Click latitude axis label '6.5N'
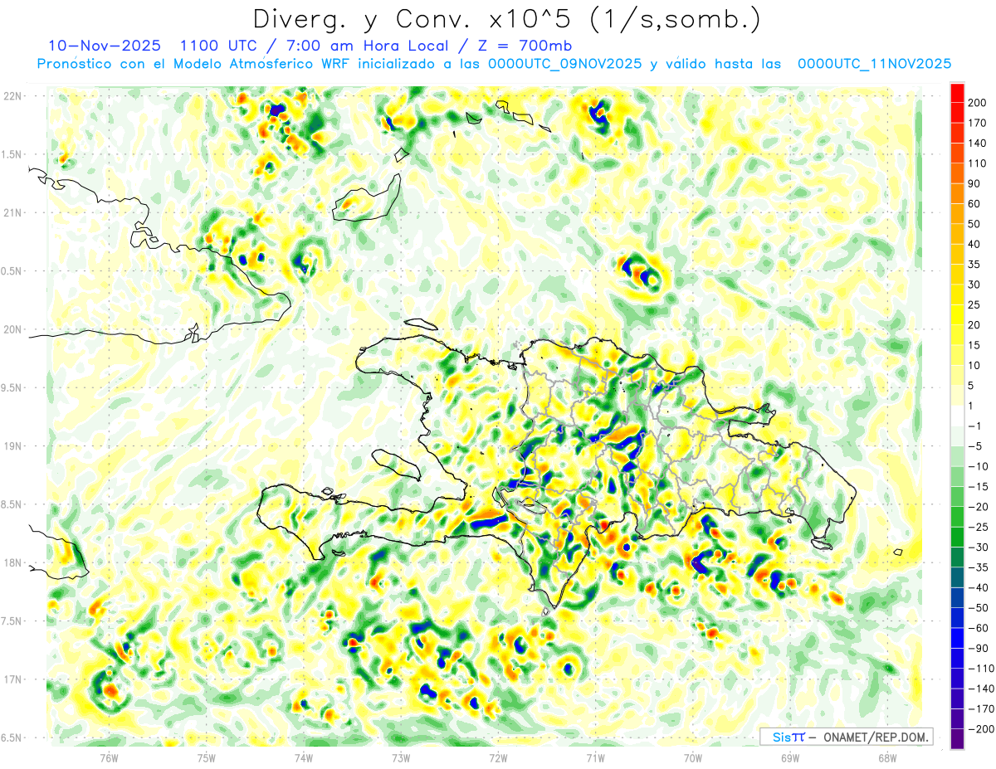 [x=12, y=738]
